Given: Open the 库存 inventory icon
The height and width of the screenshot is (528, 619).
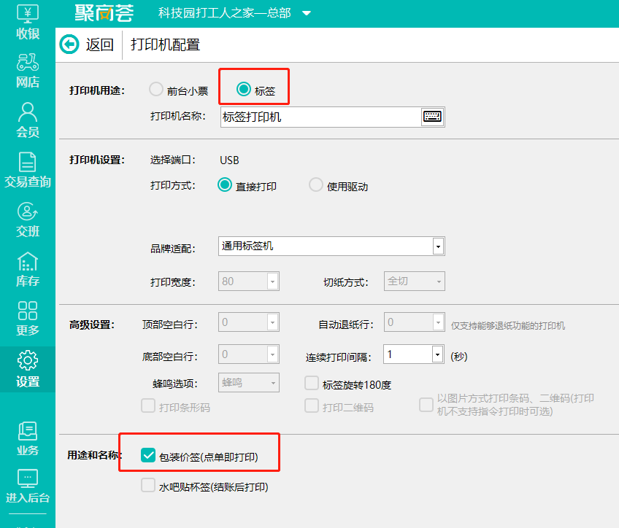Looking at the screenshot, I should pyautogui.click(x=27, y=268).
